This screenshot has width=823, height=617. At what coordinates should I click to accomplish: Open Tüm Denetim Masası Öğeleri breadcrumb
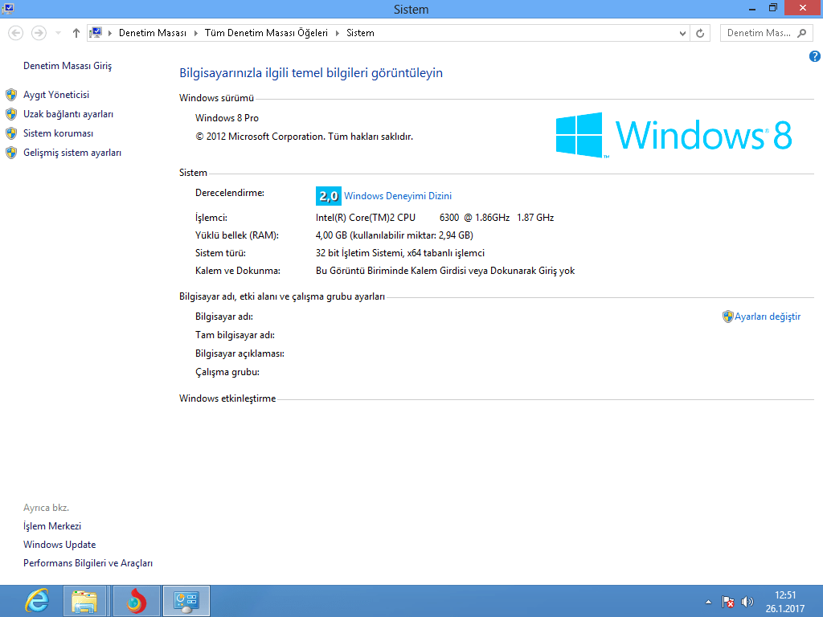266,33
